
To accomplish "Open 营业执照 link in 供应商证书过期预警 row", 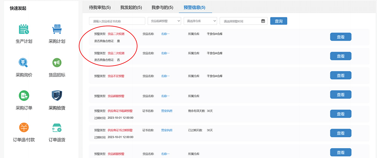I will point(167,130).
